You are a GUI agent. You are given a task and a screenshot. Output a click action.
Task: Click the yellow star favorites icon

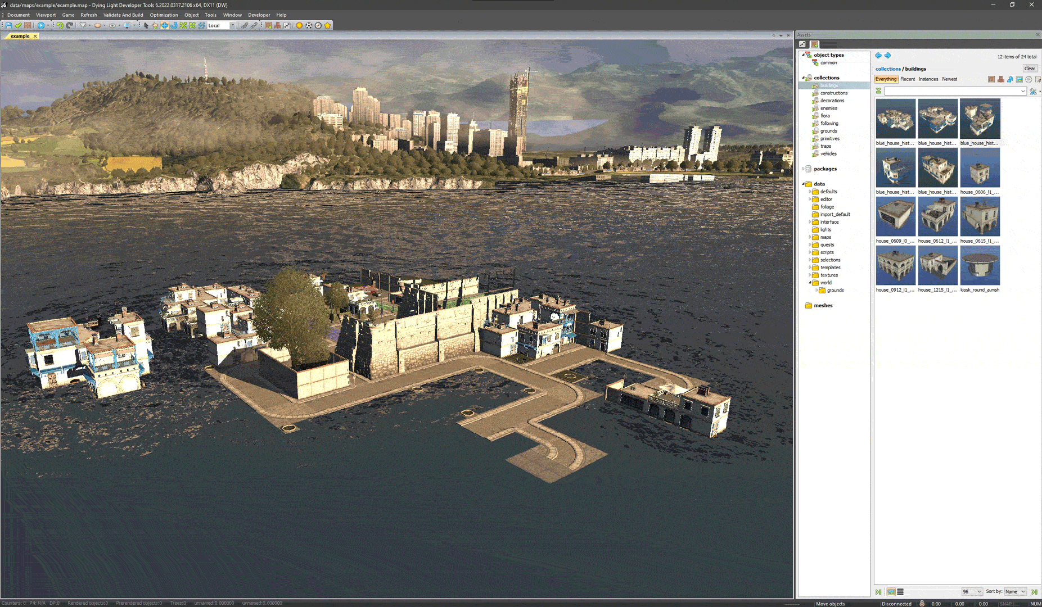328,25
